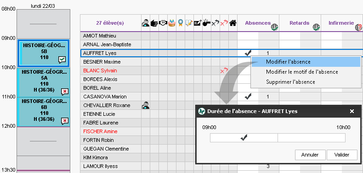Click the notebook with pencil icon header
The height and width of the screenshot is (173, 363).
(x=189, y=23)
